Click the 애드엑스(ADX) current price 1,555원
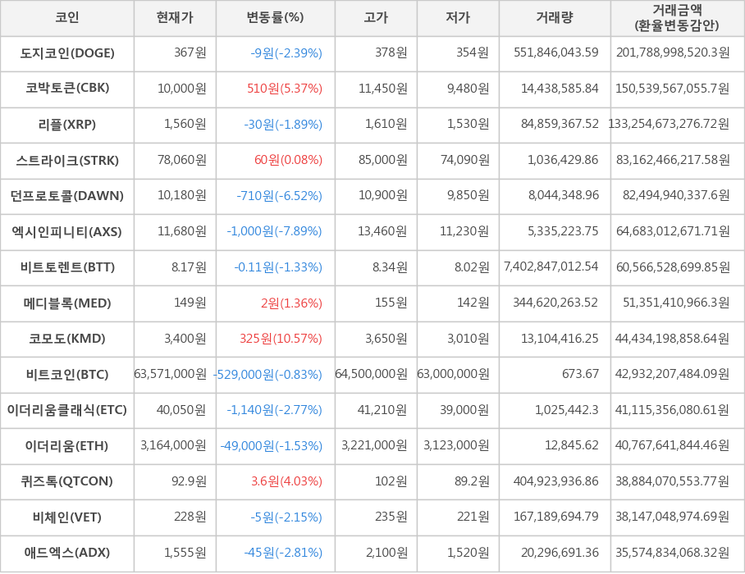Screen dimensions: 745x574 184,553
